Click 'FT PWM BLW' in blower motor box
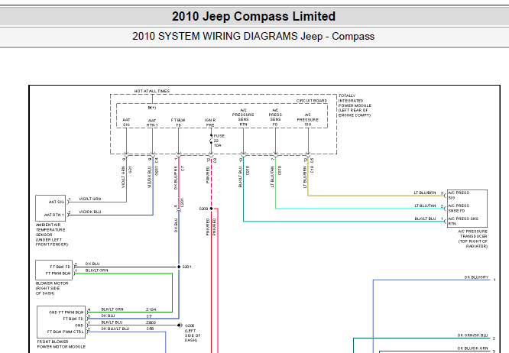This screenshot has height=353, width=509. pyautogui.click(x=58, y=274)
